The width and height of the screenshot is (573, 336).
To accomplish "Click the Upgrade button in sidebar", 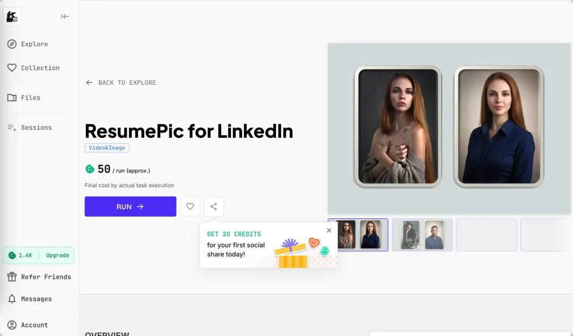I will 57,255.
